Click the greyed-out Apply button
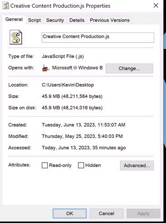Screen dimensions: 166x223 tap(144, 213)
